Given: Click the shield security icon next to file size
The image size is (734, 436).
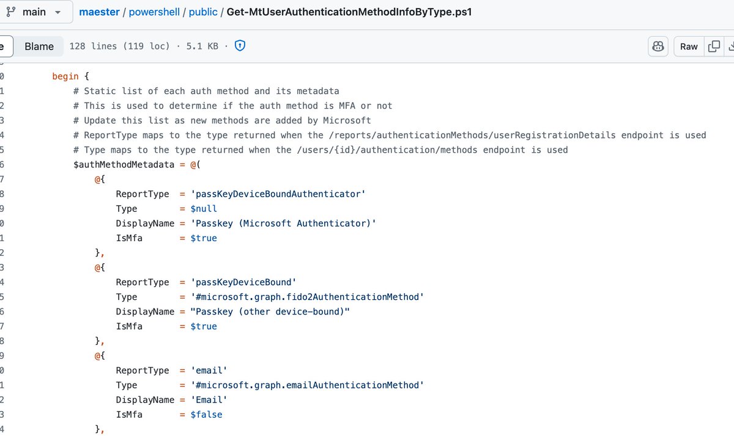Looking at the screenshot, I should pos(240,46).
